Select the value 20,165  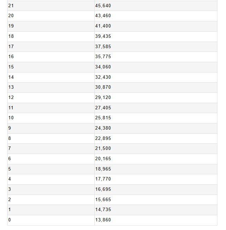coord(103,159)
